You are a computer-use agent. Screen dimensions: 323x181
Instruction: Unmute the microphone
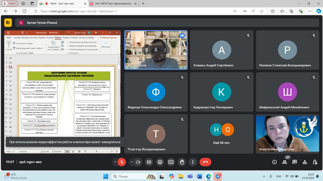click(122, 162)
